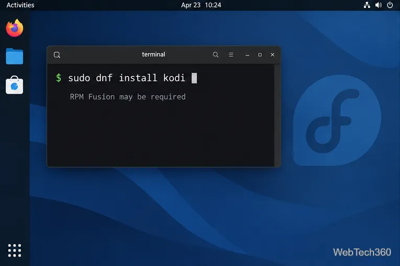Click the terminal vertical scrollbar
400x266 pixels.
click(x=277, y=115)
